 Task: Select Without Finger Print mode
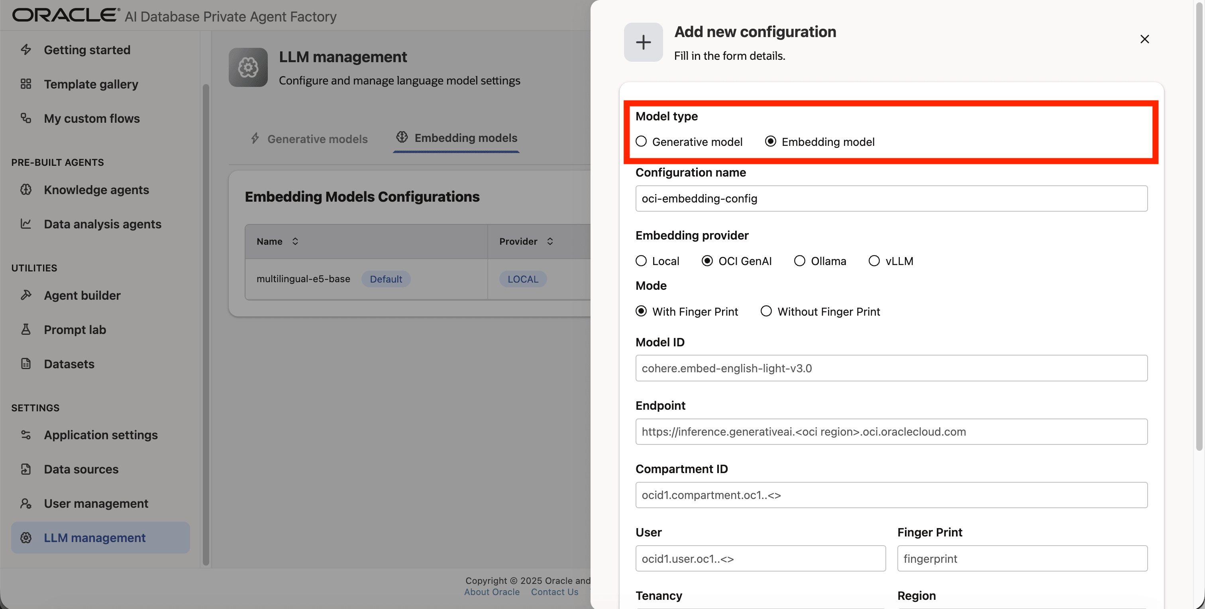[x=766, y=312]
